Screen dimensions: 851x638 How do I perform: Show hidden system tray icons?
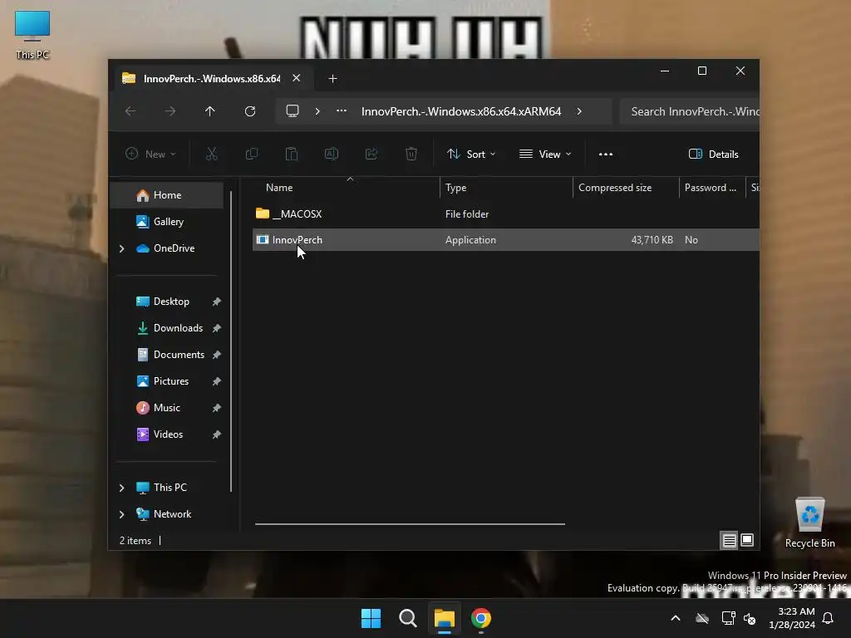(676, 618)
